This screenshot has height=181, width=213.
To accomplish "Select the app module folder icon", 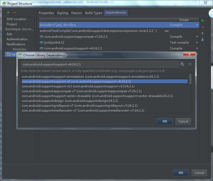I will [x=9, y=54].
